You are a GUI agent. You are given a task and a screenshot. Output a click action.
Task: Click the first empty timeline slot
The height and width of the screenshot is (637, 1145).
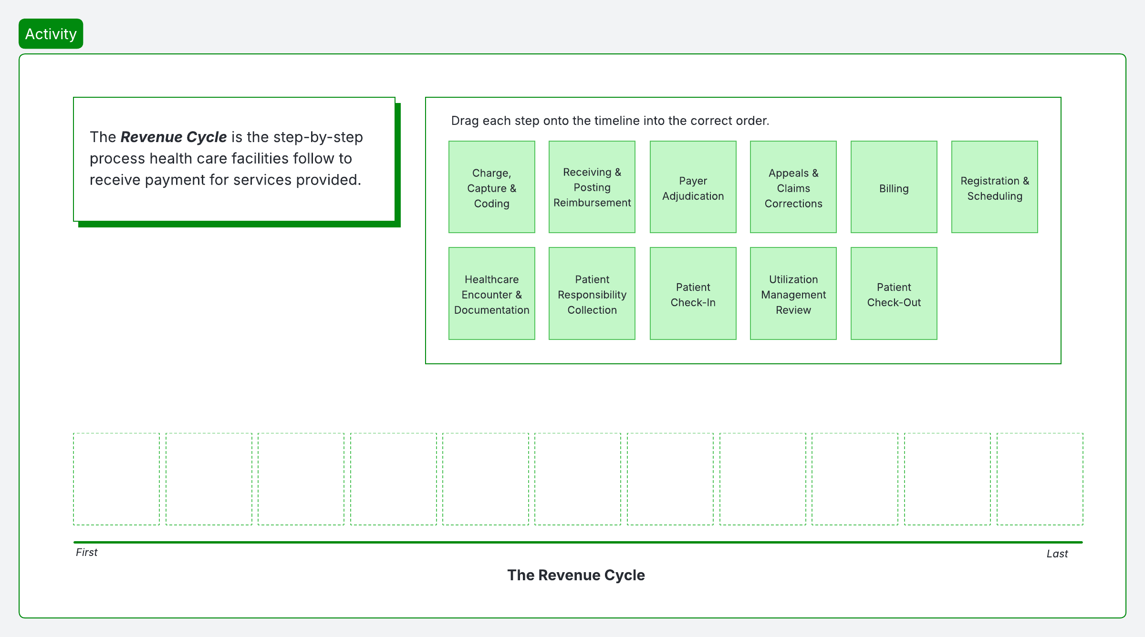point(116,479)
